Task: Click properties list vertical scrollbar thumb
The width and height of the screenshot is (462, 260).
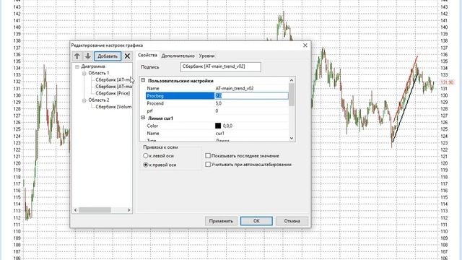Action: (292, 95)
